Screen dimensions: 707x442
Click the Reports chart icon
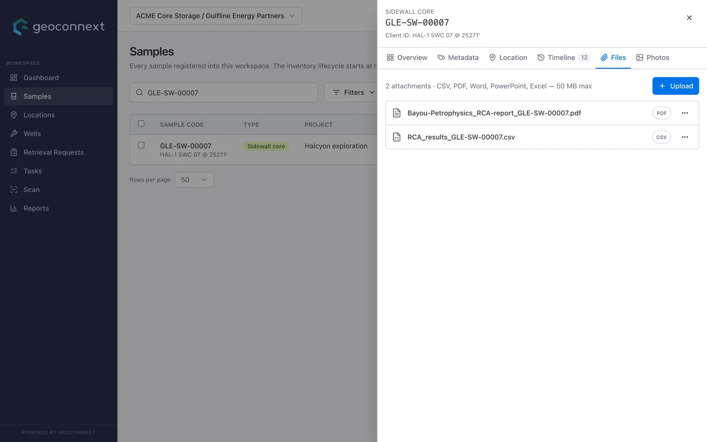[14, 208]
